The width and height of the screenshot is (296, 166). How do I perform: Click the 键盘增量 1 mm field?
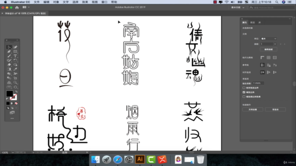[258, 83]
